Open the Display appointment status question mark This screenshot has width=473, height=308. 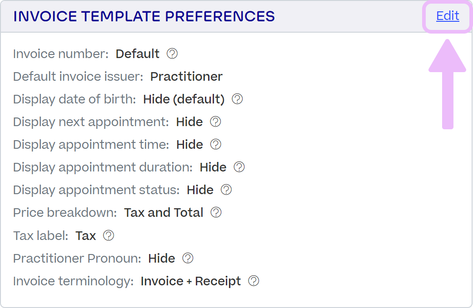(x=226, y=190)
